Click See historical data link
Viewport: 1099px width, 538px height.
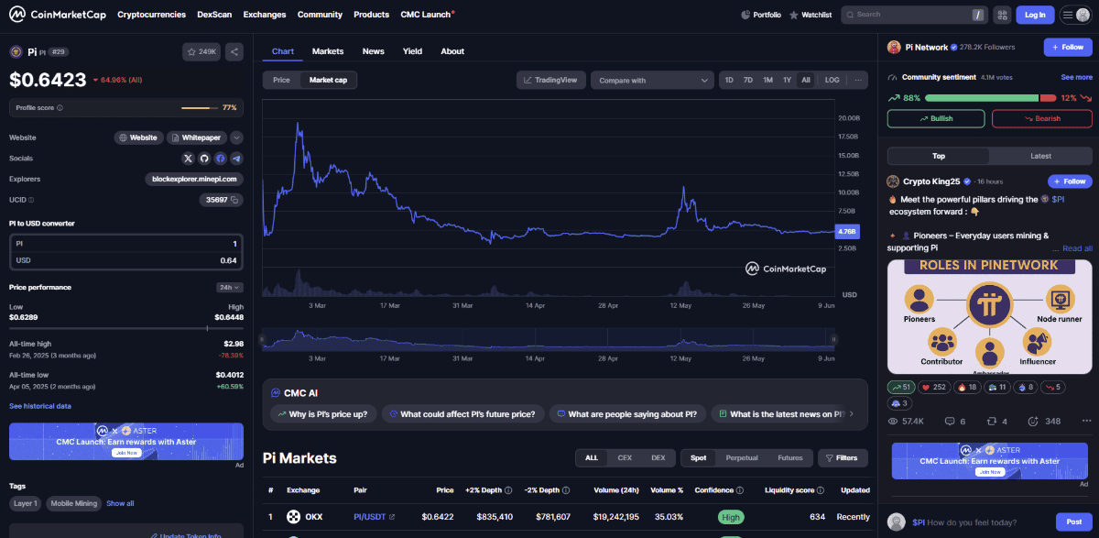pyautogui.click(x=40, y=406)
